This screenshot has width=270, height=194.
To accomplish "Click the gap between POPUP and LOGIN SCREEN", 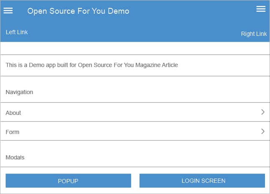I will pos(135,181).
